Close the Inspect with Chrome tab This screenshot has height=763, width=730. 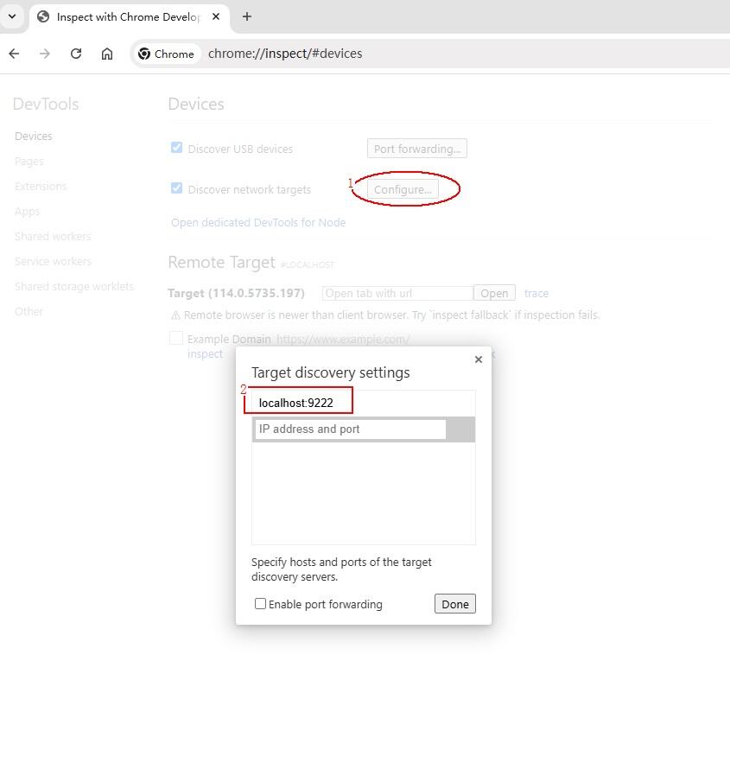(x=216, y=16)
